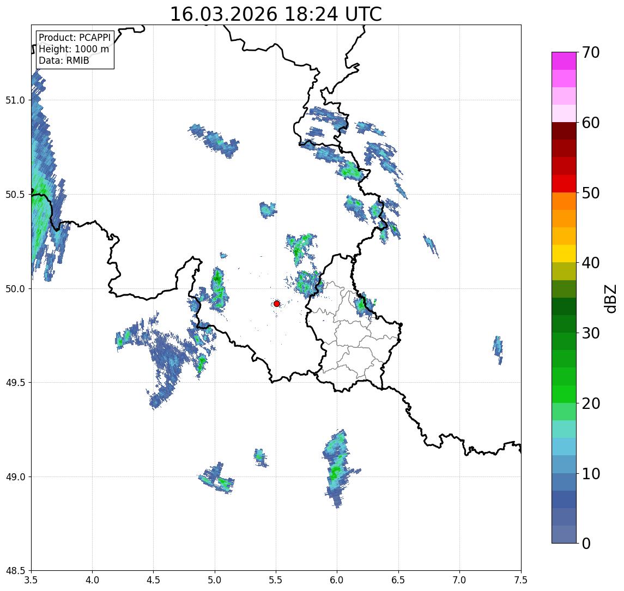Click the longitude axis label 6.5
Screen dimensions: 624x591
pyautogui.click(x=398, y=580)
